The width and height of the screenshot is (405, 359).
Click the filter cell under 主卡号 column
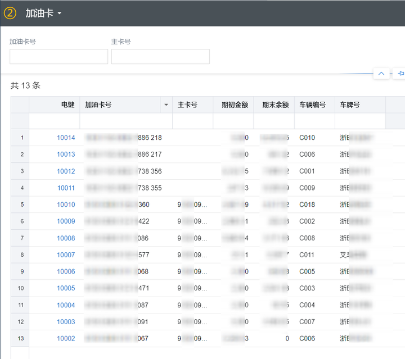pos(193,121)
